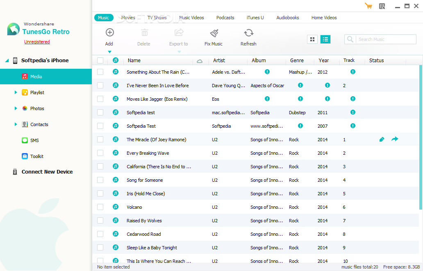
Task: Check Something About The Rain row checkbox
Action: click(100, 72)
